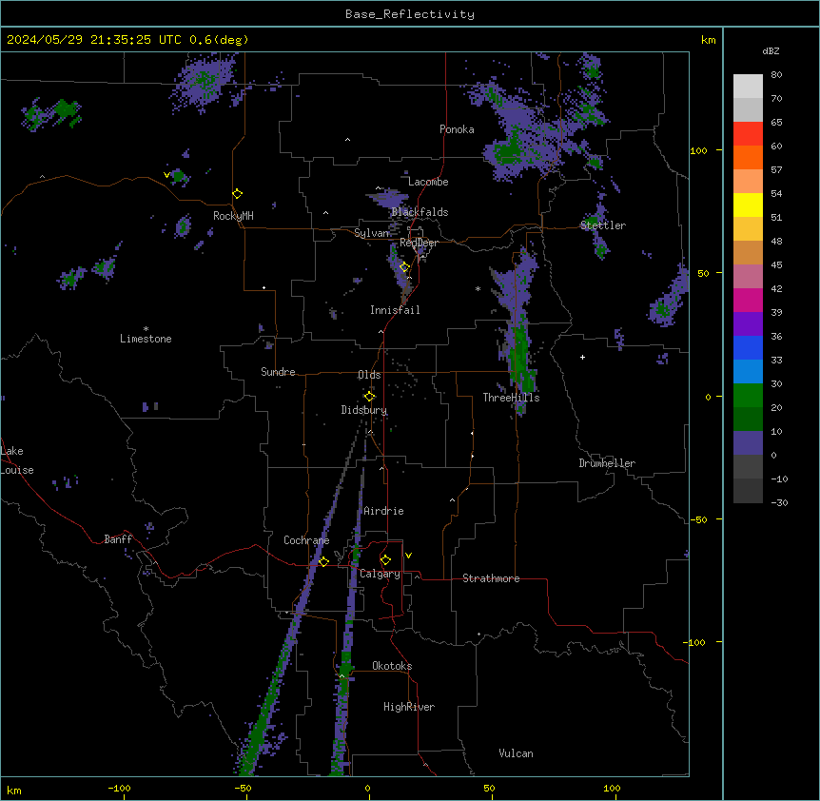Click the Base_Reflectivity title text
820x801 pixels.
(x=410, y=14)
